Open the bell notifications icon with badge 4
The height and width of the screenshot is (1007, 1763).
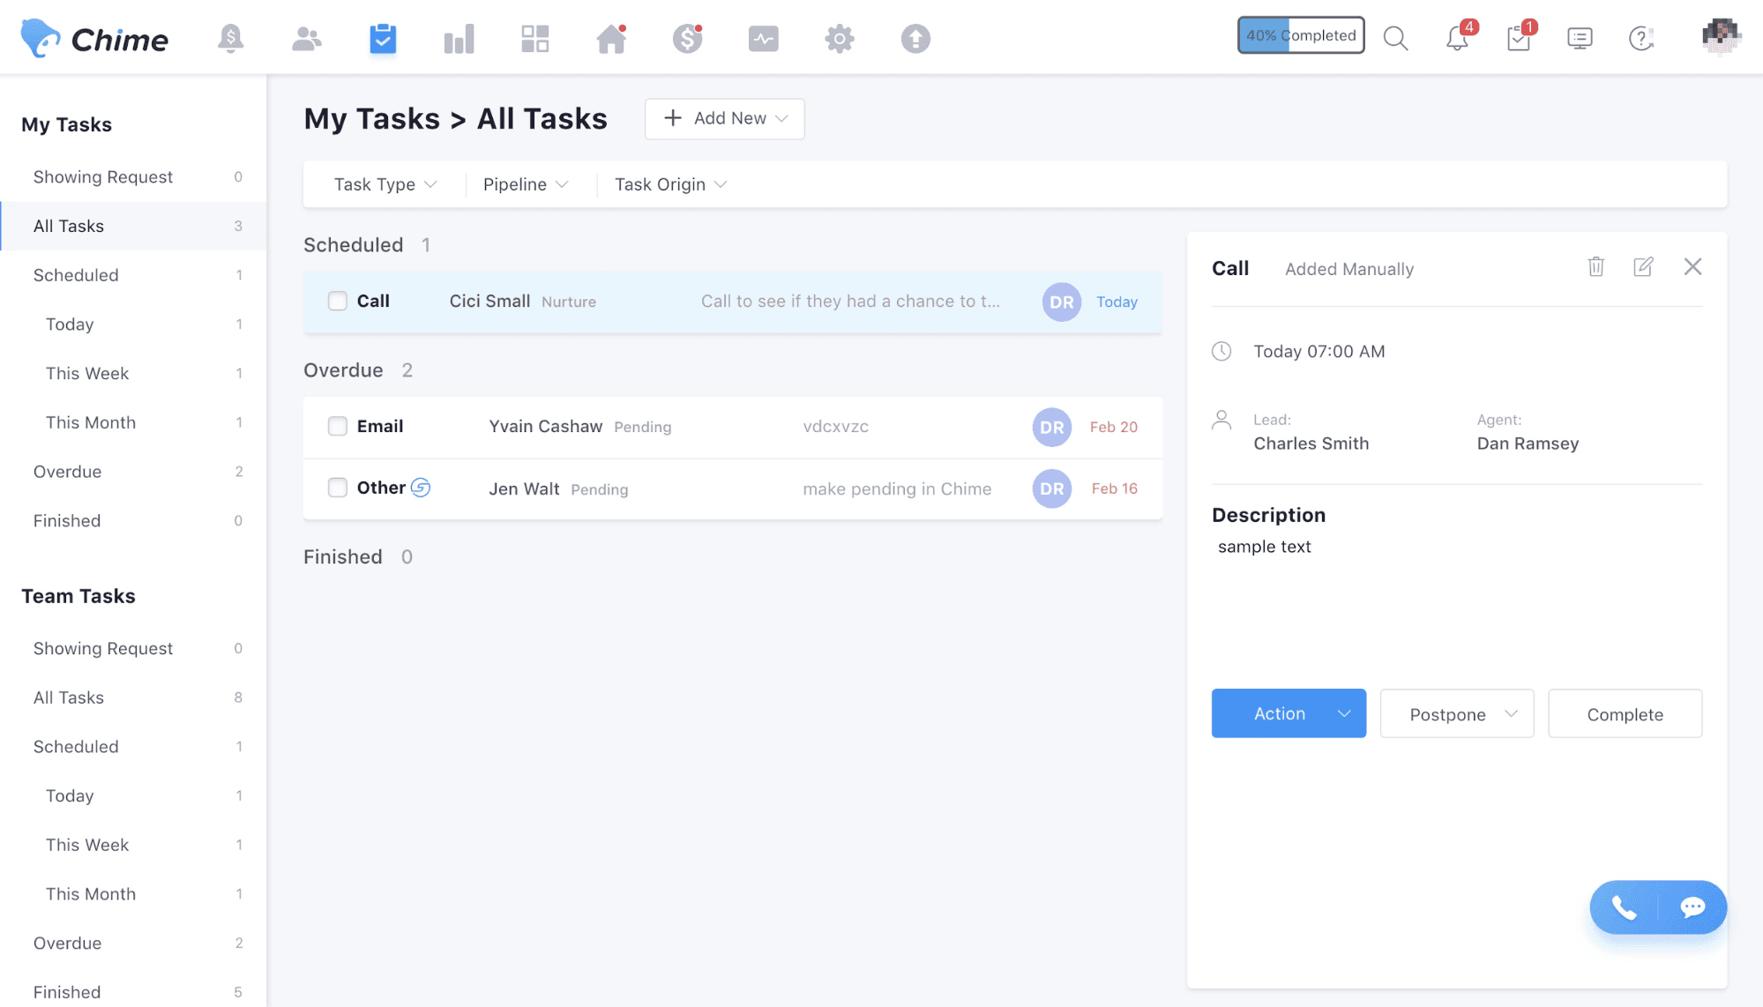coord(1457,39)
